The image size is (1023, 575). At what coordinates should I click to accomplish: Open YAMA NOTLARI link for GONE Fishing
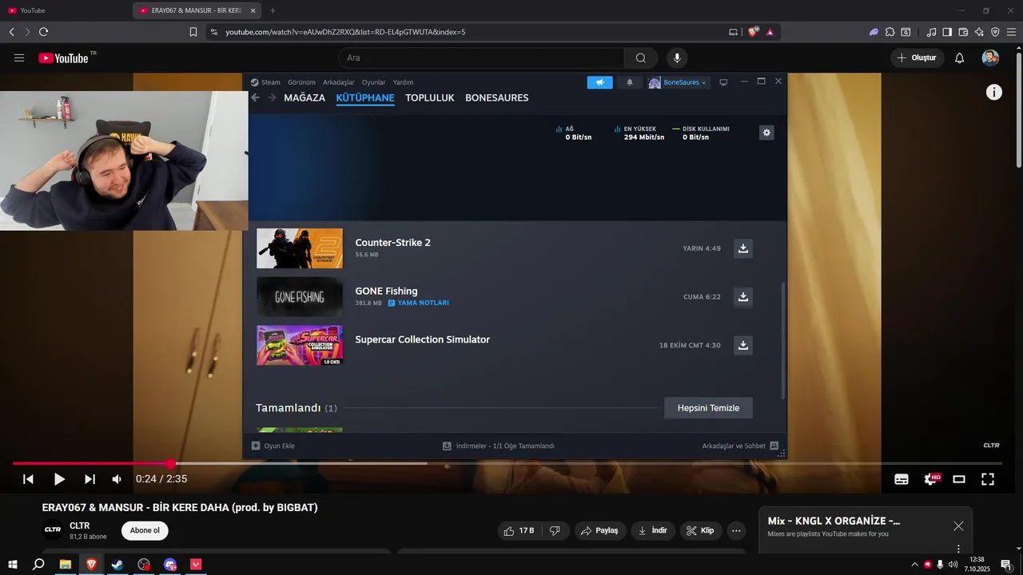click(x=418, y=303)
